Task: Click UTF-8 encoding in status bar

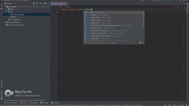Action: (175, 105)
